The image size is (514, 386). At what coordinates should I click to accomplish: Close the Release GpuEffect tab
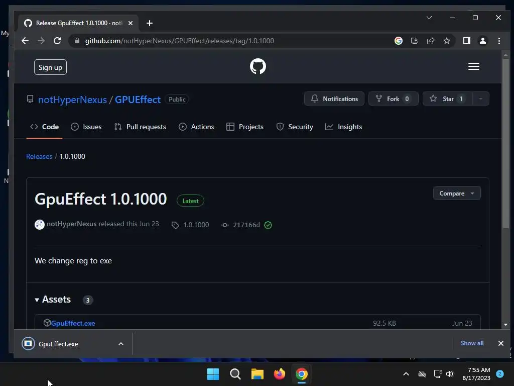131,23
